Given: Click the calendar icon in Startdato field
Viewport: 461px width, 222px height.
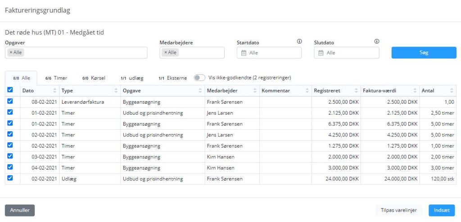Looking at the screenshot, I should 244,53.
